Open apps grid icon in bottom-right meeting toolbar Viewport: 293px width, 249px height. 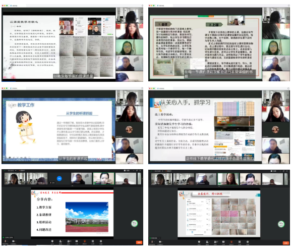(240, 242)
